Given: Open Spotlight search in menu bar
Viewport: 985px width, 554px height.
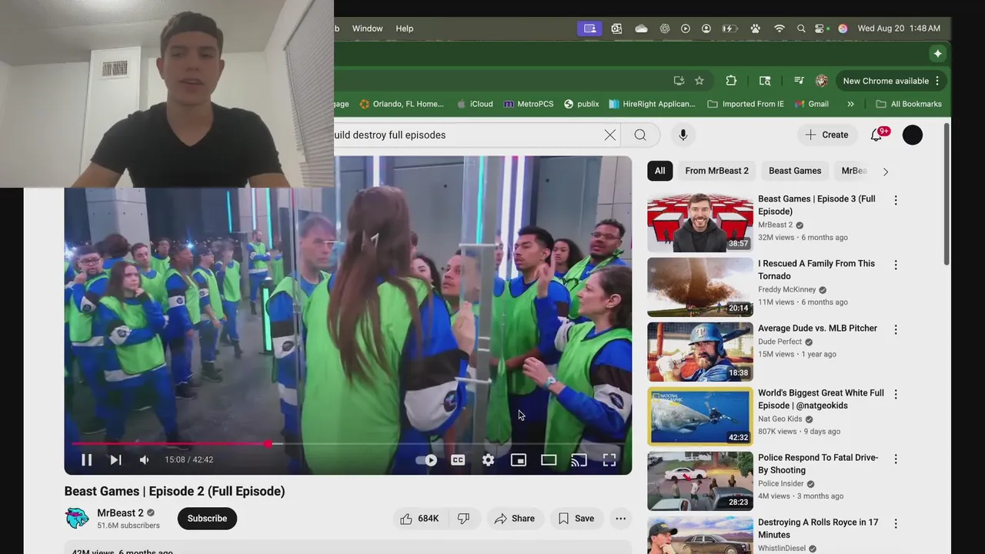Looking at the screenshot, I should point(801,28).
